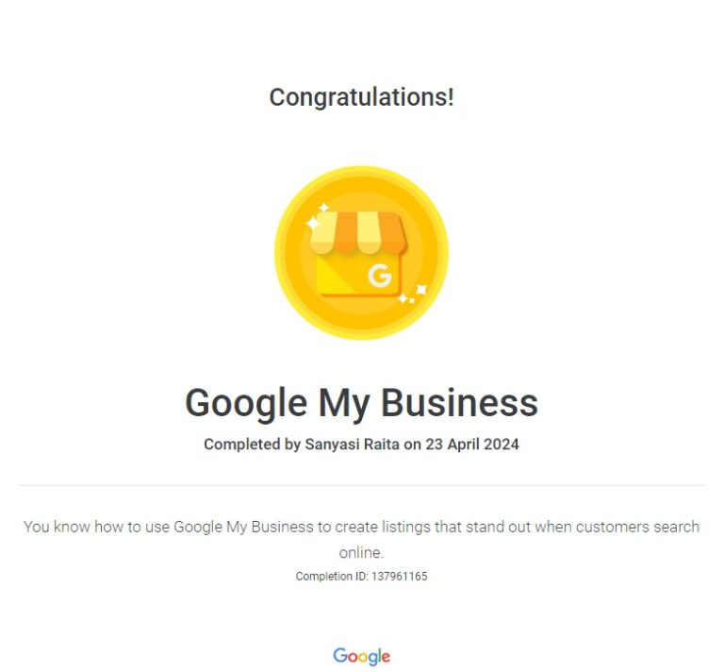Click the Congratulations! heading

coord(362,97)
